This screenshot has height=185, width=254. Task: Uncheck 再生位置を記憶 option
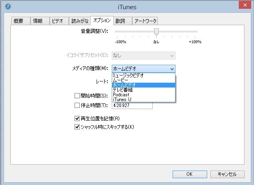pos(77,119)
